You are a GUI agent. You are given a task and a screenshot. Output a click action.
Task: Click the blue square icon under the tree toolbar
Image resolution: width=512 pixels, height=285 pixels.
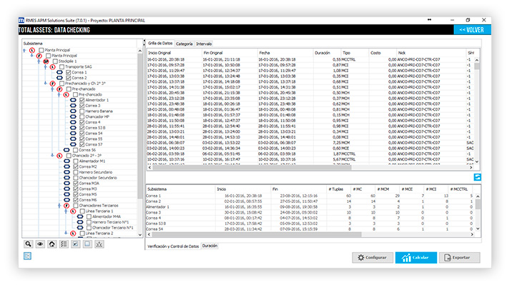27,256
